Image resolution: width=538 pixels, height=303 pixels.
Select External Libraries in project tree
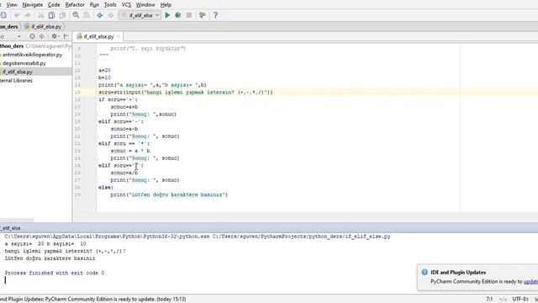(16, 81)
